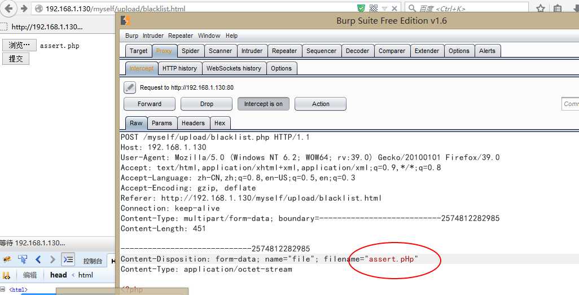Toggle Firebug command line icon
579x295 pixels.
pyautogui.click(x=68, y=259)
